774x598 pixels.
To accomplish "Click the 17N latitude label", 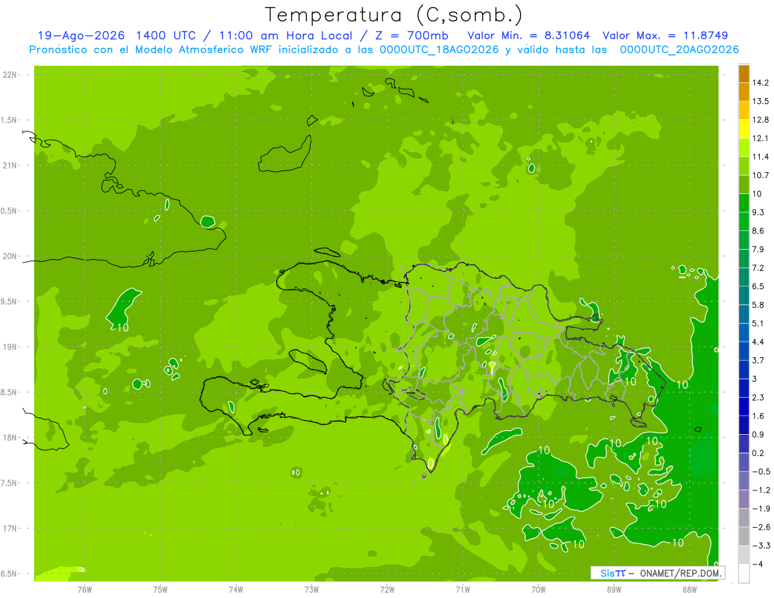I will tap(9, 529).
